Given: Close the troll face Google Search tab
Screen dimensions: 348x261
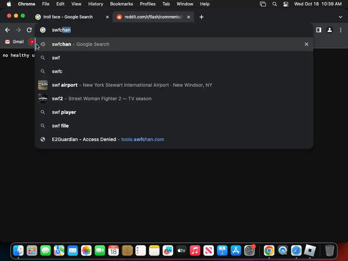Looking at the screenshot, I should (107, 17).
